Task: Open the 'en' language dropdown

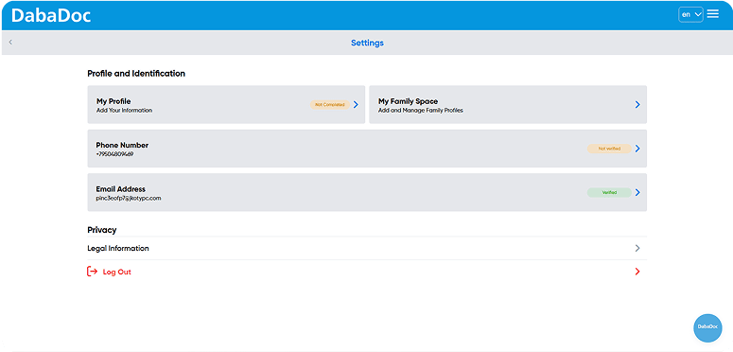Action: 690,14
